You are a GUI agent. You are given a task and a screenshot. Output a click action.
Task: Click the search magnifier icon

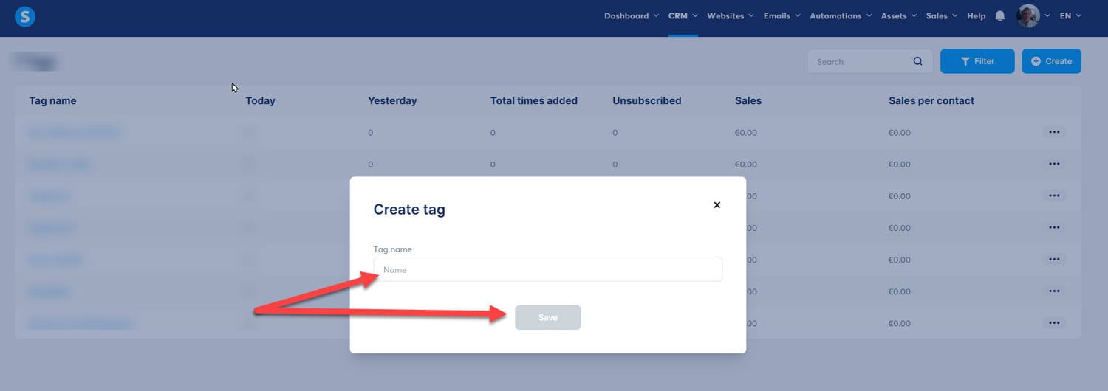pyautogui.click(x=917, y=61)
